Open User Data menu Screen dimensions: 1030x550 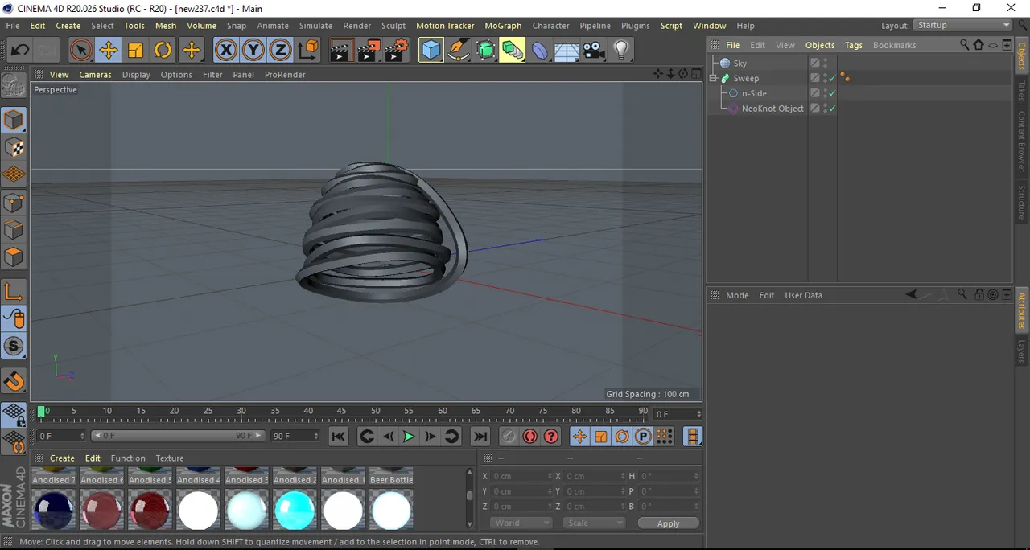click(803, 295)
